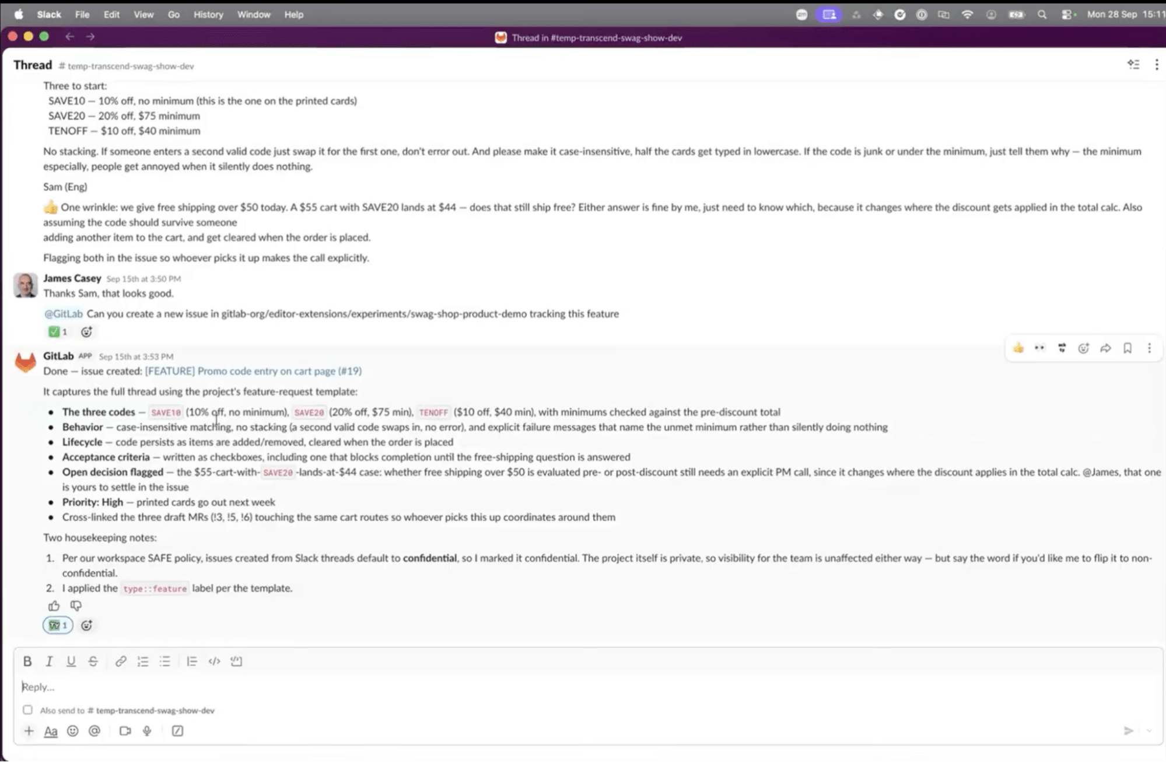Insert a code block in composer
1166x762 pixels.
(x=236, y=661)
